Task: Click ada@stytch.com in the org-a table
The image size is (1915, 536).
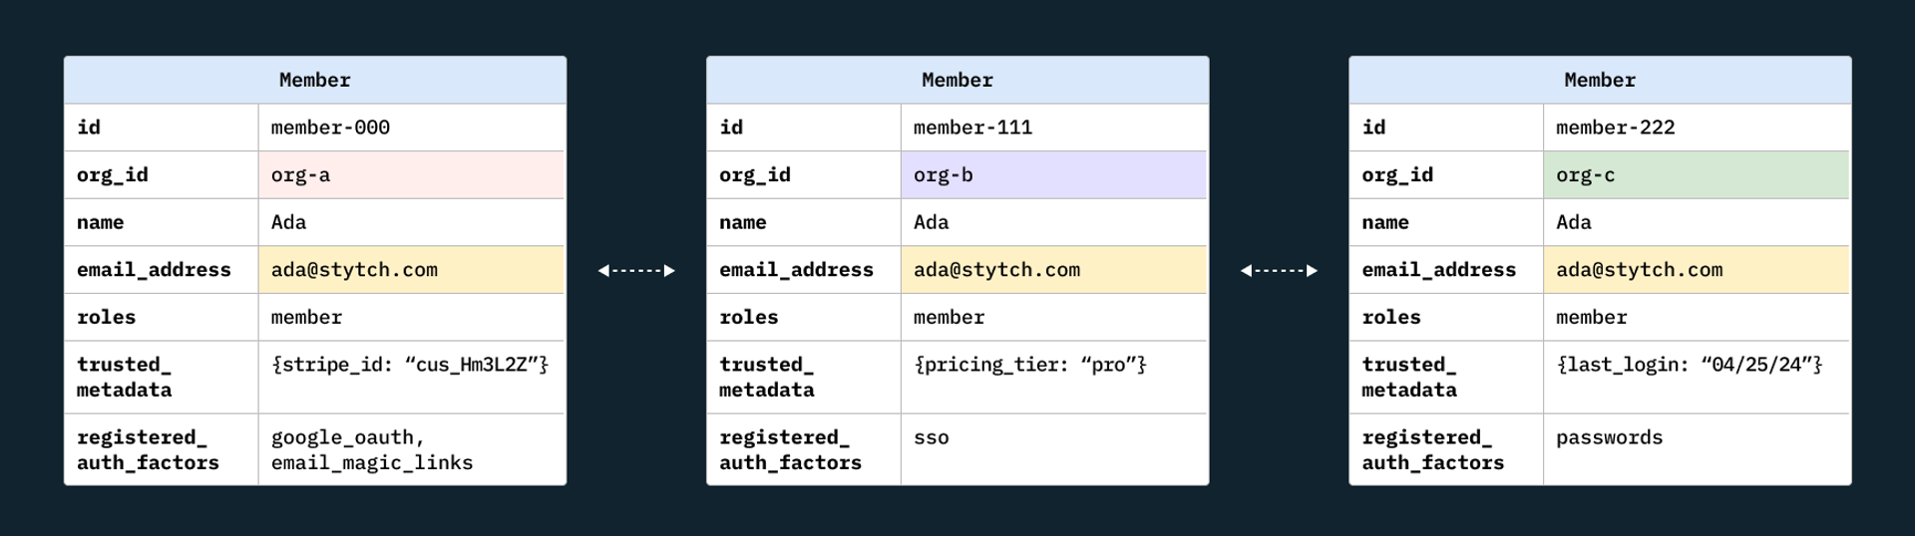Action: coord(354,270)
